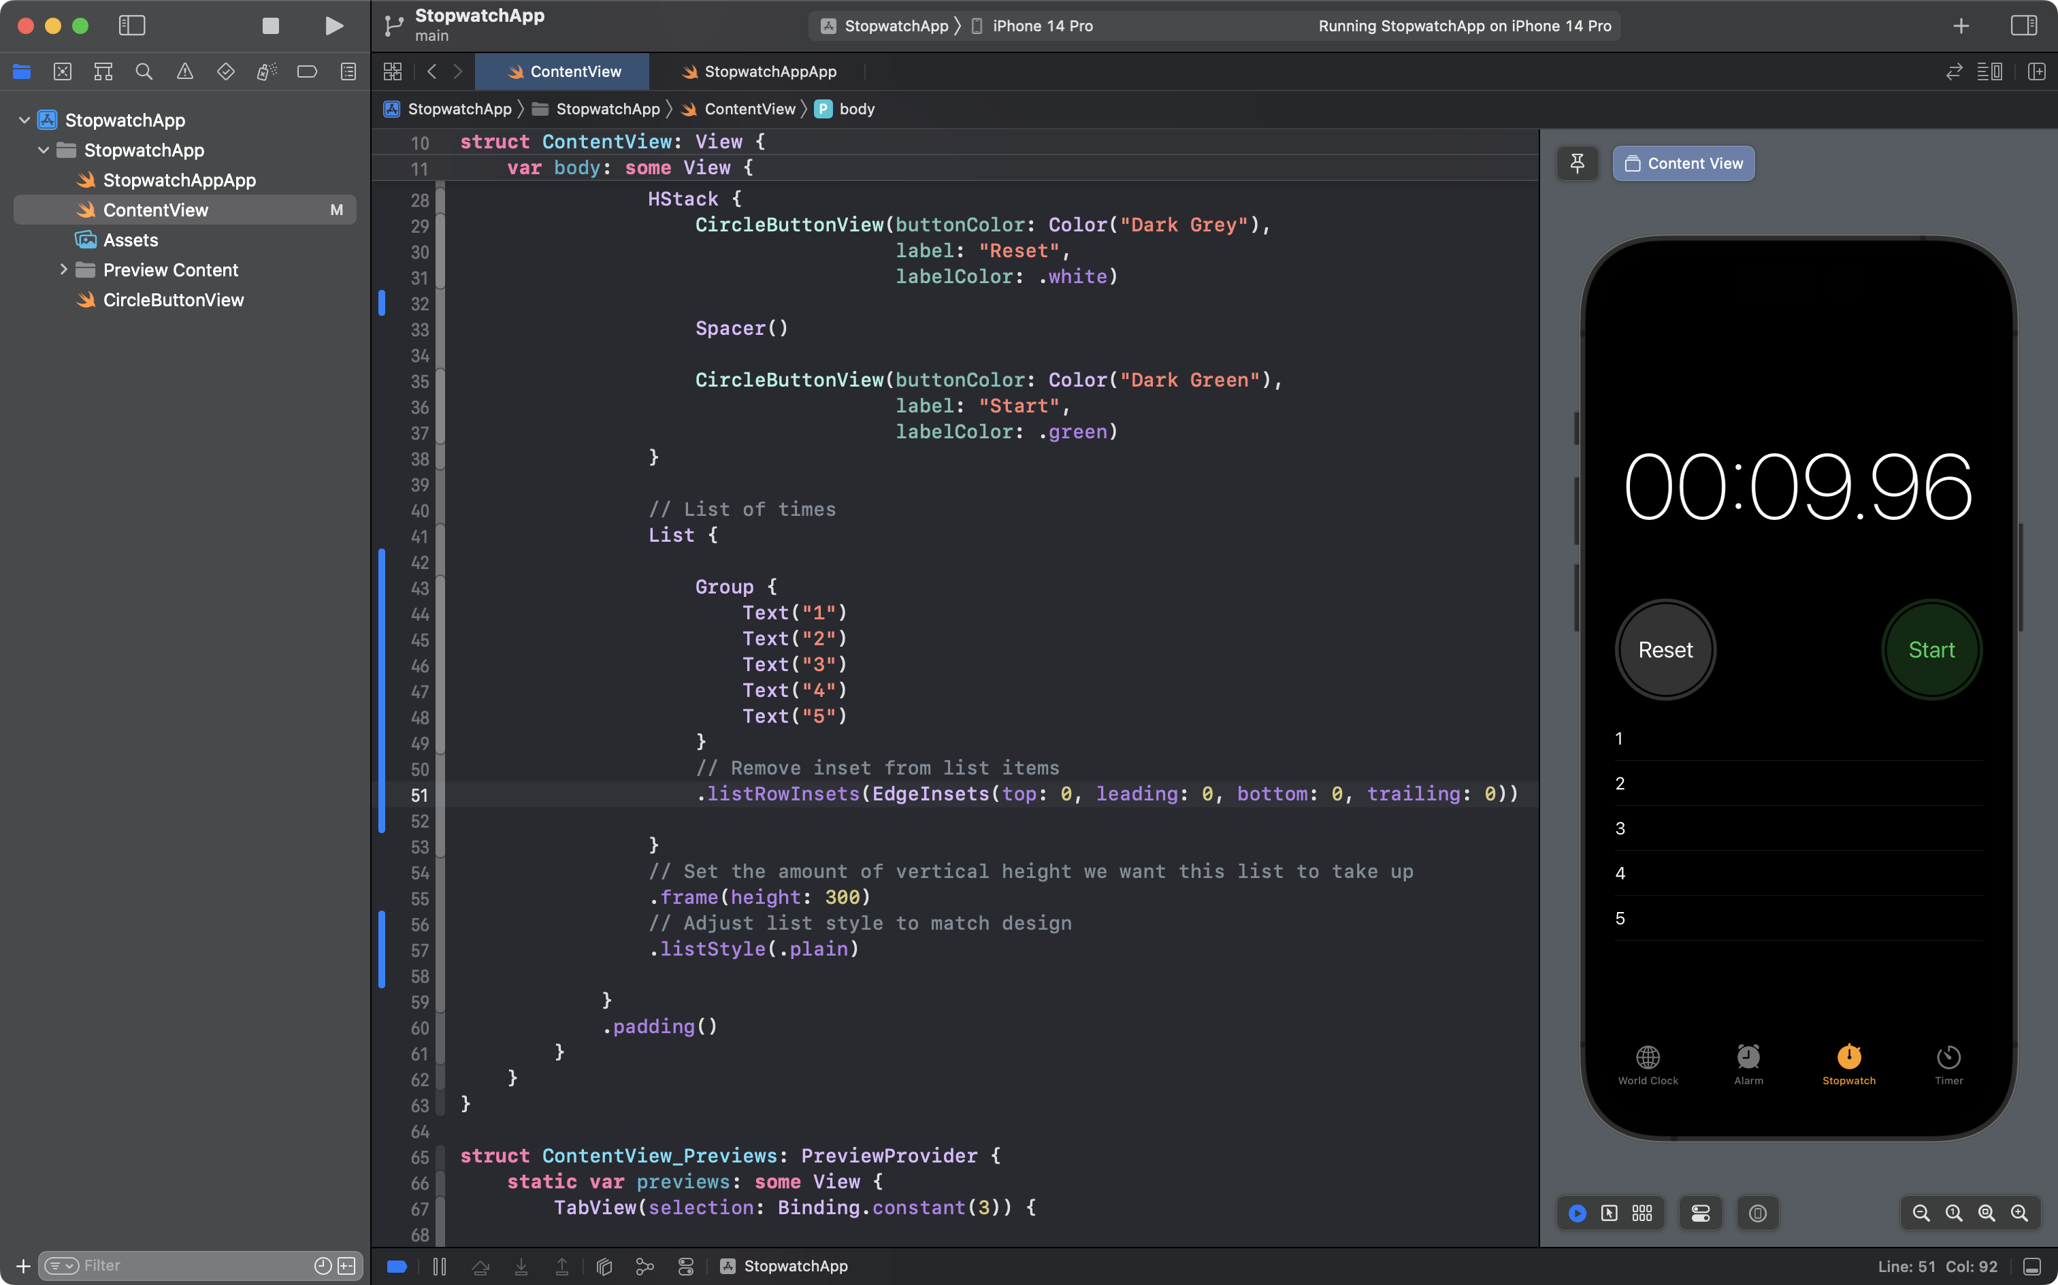Stop the running app with Stop button
2058x1285 pixels.
[x=270, y=25]
